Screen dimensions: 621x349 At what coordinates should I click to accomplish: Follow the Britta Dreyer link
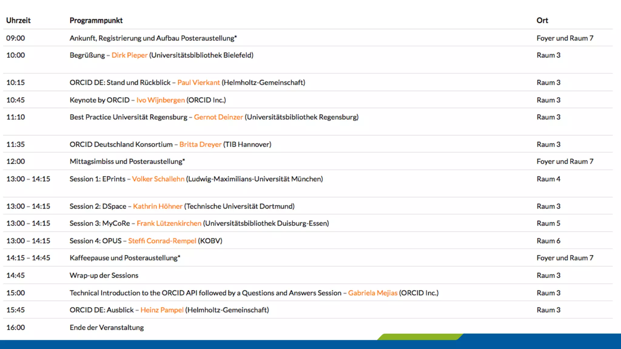200,144
